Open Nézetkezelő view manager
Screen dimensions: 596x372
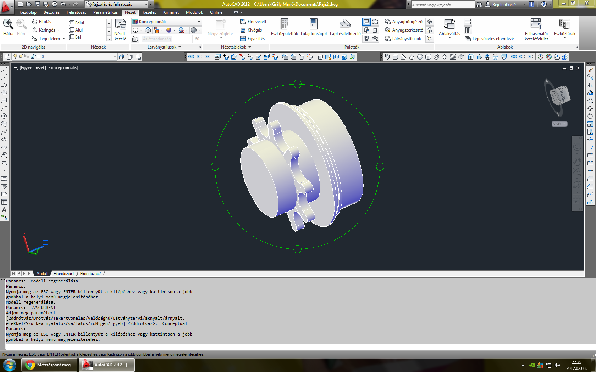(120, 30)
